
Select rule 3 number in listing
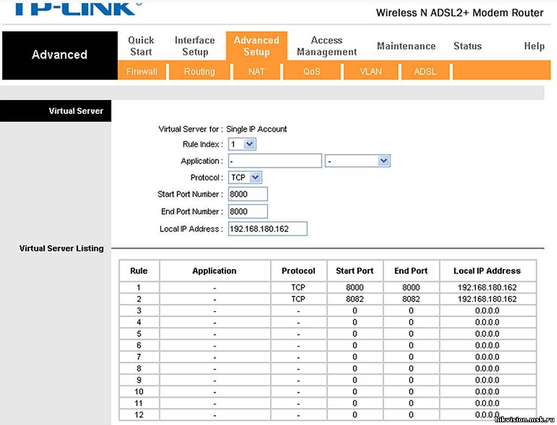[139, 311]
